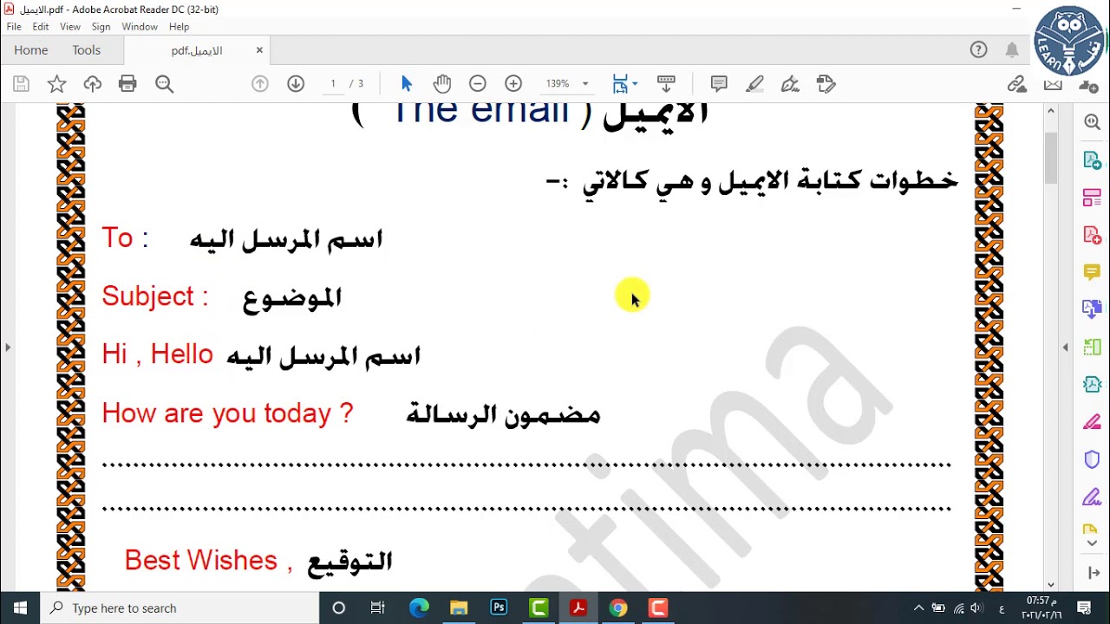Click scrollbar down arrow
This screenshot has width=1110, height=624.
tap(1051, 584)
